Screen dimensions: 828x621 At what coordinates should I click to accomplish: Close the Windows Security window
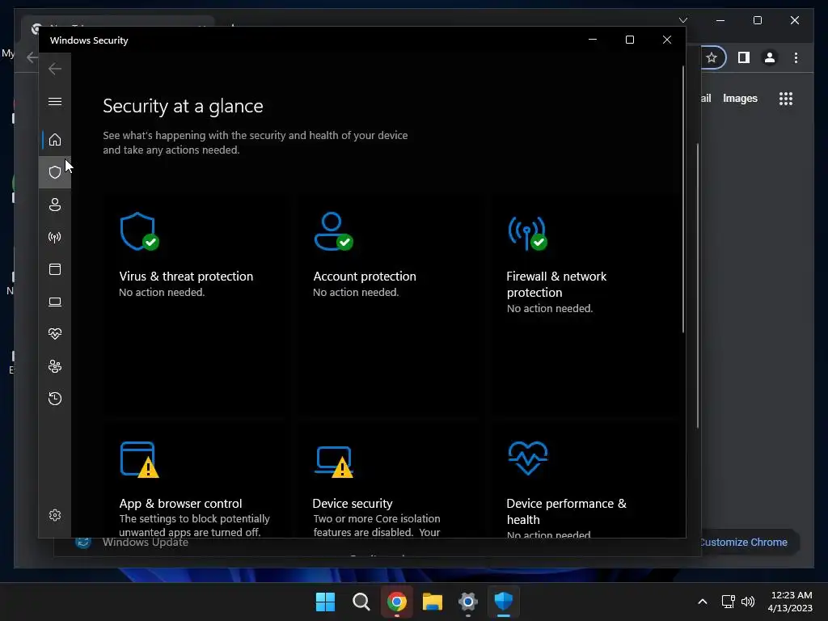coord(667,40)
